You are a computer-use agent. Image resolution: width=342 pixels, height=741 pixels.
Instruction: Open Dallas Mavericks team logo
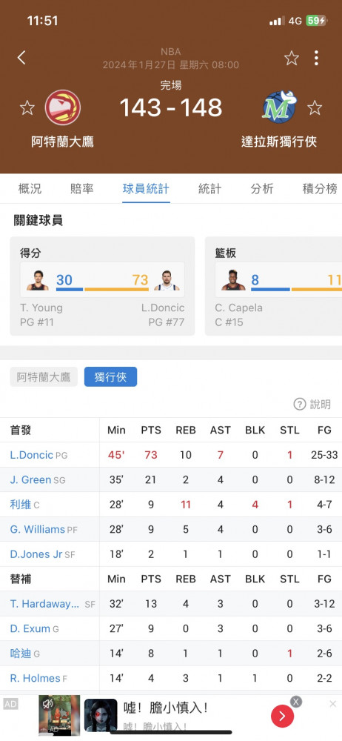pos(280,106)
